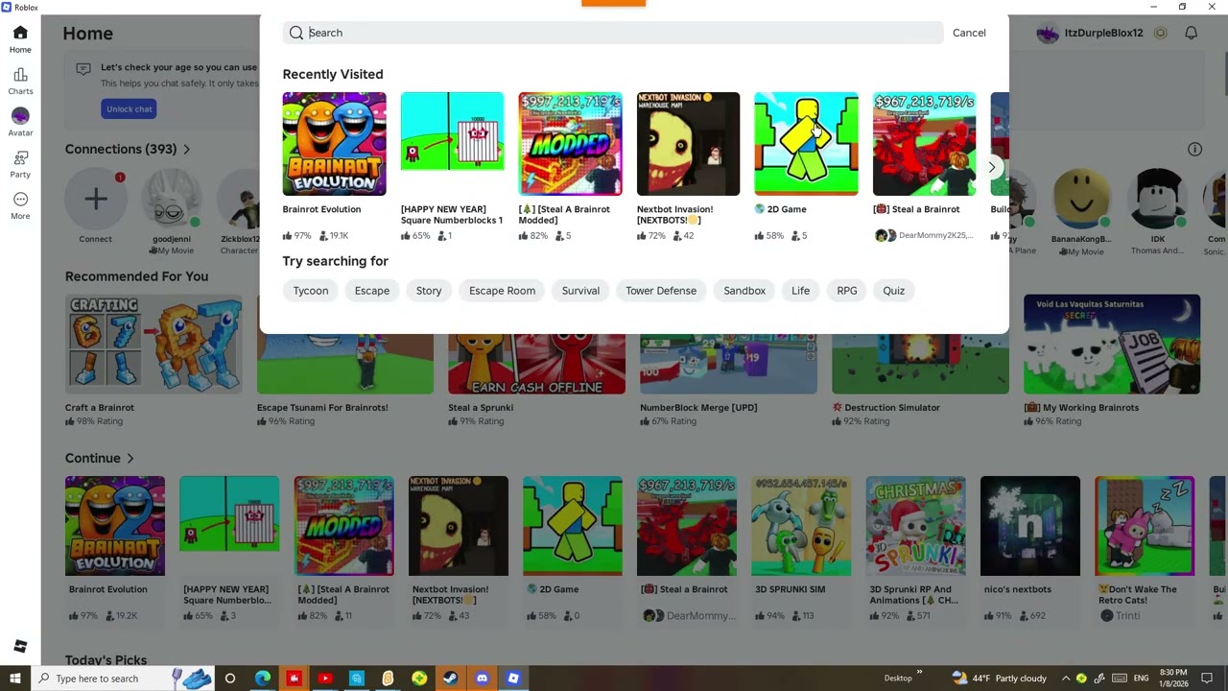
Task: Open YouTube taskbar icon
Action: coord(324,679)
